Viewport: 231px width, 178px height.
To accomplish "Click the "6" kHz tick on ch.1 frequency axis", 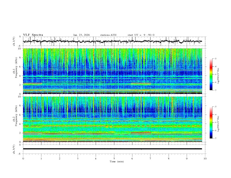I will (x=21, y=67).
